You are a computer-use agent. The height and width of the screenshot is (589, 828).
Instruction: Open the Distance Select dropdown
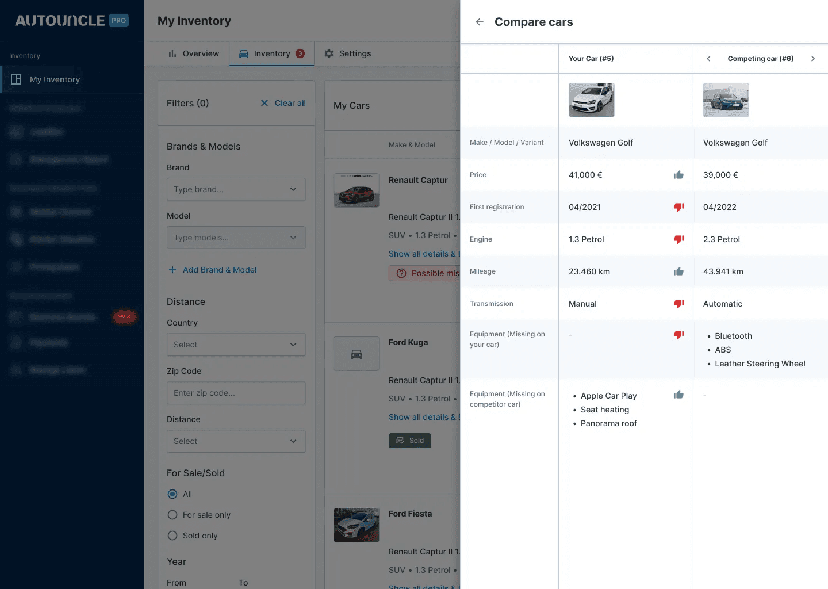point(236,441)
